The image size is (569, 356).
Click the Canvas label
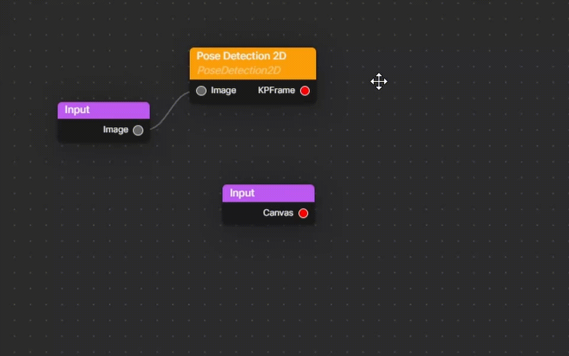[278, 213]
